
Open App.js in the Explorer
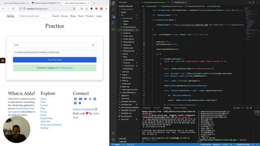click(125, 75)
